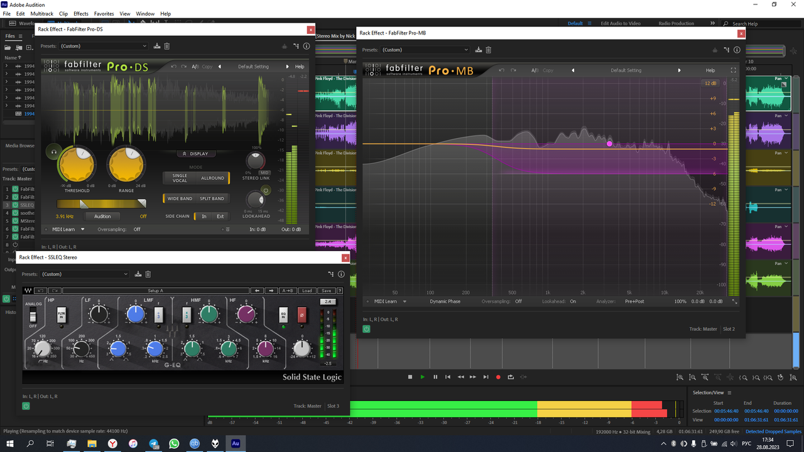Zoom in amplitude icon below editor

680,377
